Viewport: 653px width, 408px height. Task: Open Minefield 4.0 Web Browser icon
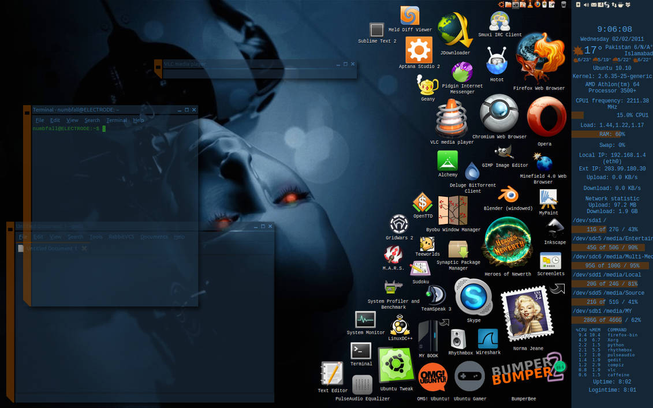pos(543,162)
